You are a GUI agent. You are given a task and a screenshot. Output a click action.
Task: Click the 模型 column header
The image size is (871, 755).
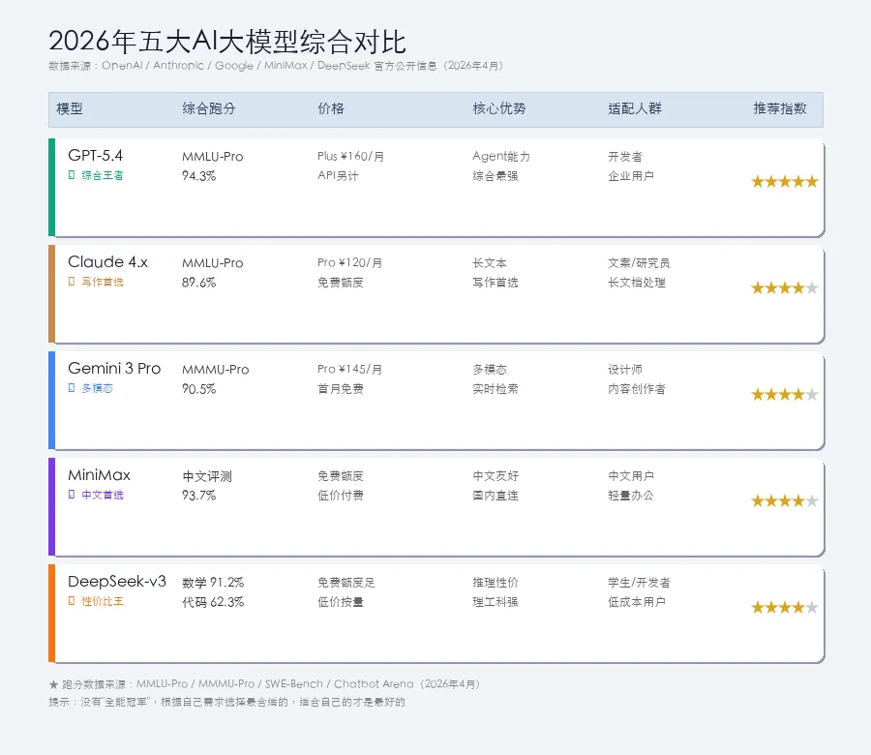[x=70, y=109]
